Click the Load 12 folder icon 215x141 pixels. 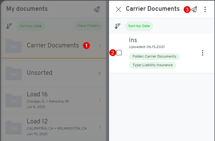14,127
